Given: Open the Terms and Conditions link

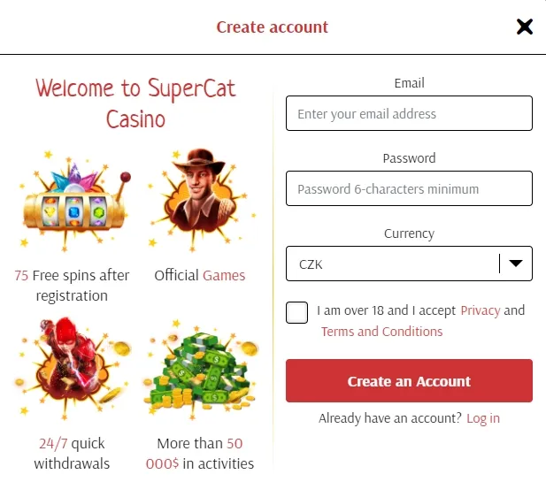Looking at the screenshot, I should pos(381,332).
